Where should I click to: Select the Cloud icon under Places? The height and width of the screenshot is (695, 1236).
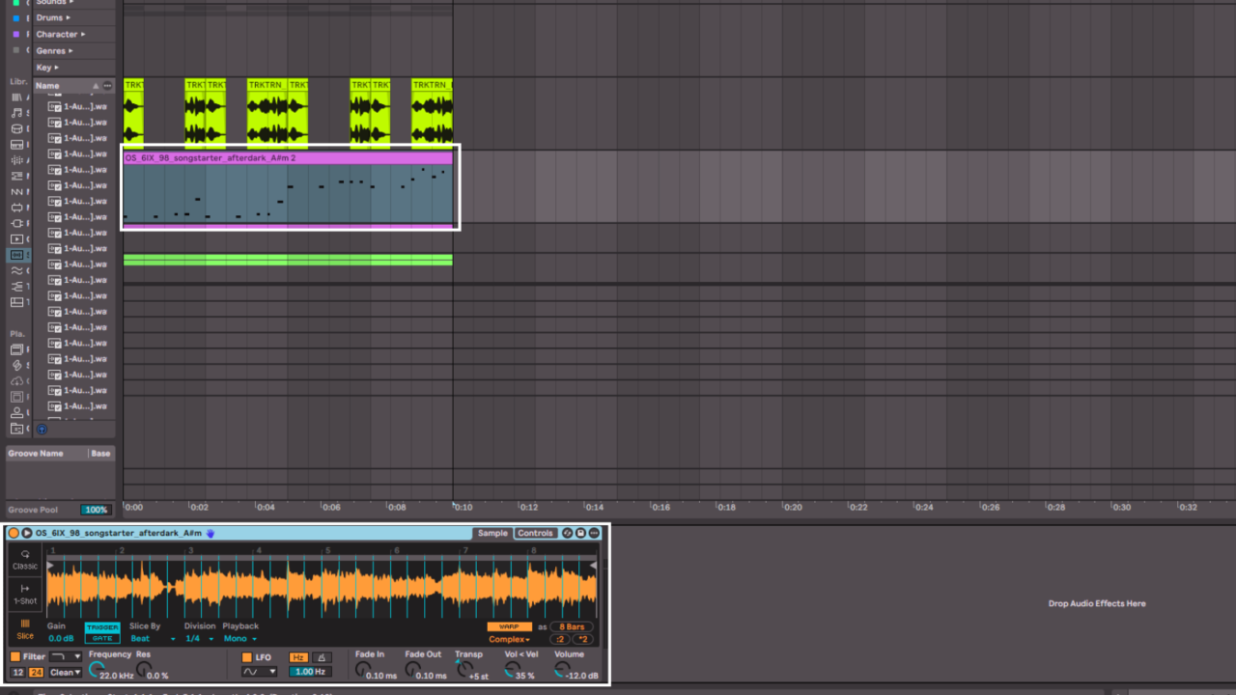pyautogui.click(x=16, y=381)
